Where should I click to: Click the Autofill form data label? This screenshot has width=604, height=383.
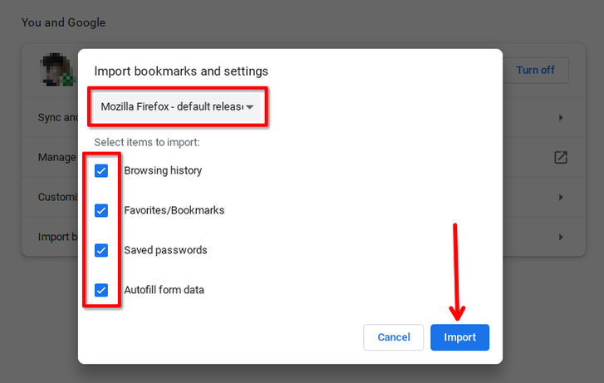click(164, 290)
